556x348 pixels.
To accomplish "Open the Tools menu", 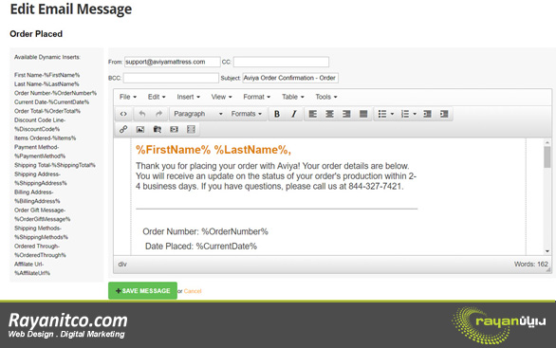I will pos(326,97).
